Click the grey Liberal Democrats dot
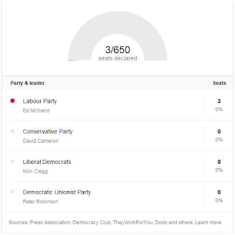235x235 pixels. pos(12,162)
